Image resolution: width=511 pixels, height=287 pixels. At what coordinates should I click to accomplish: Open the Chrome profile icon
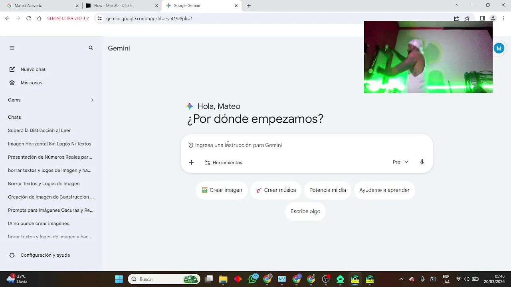(493, 18)
